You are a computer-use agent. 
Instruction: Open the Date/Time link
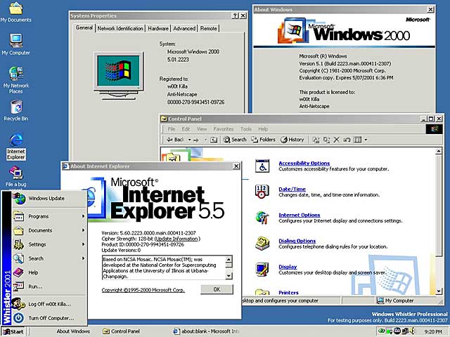tap(292, 189)
